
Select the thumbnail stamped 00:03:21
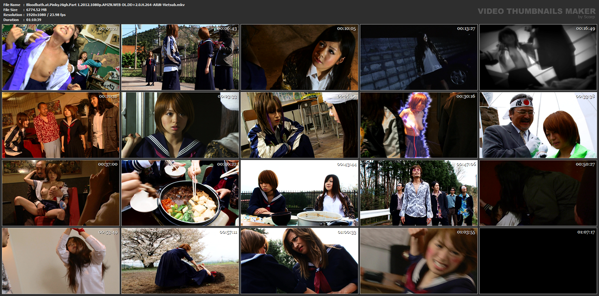pos(61,57)
